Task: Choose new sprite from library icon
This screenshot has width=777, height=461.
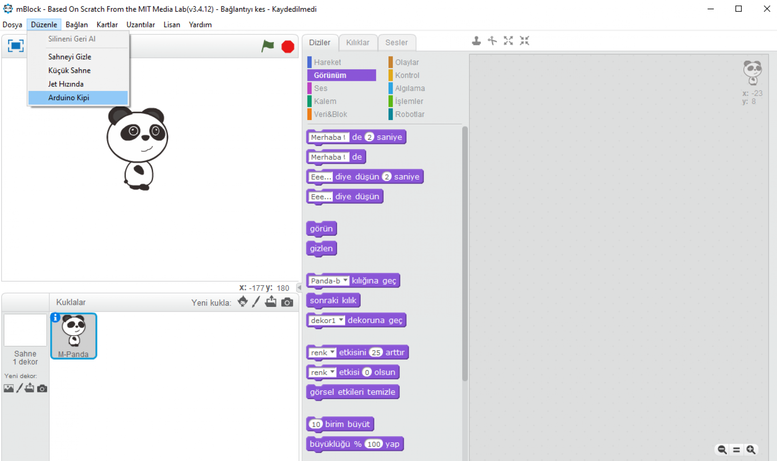Action: pyautogui.click(x=242, y=302)
